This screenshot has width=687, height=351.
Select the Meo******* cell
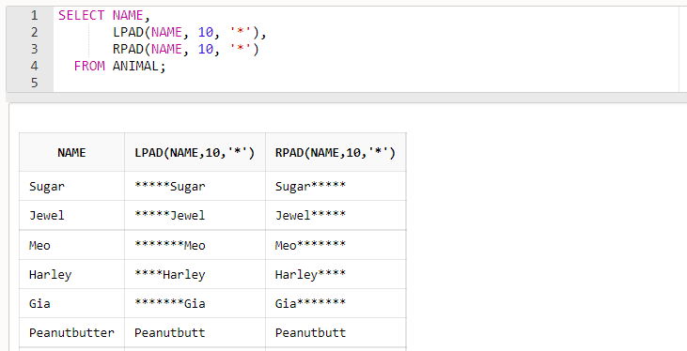(336, 245)
